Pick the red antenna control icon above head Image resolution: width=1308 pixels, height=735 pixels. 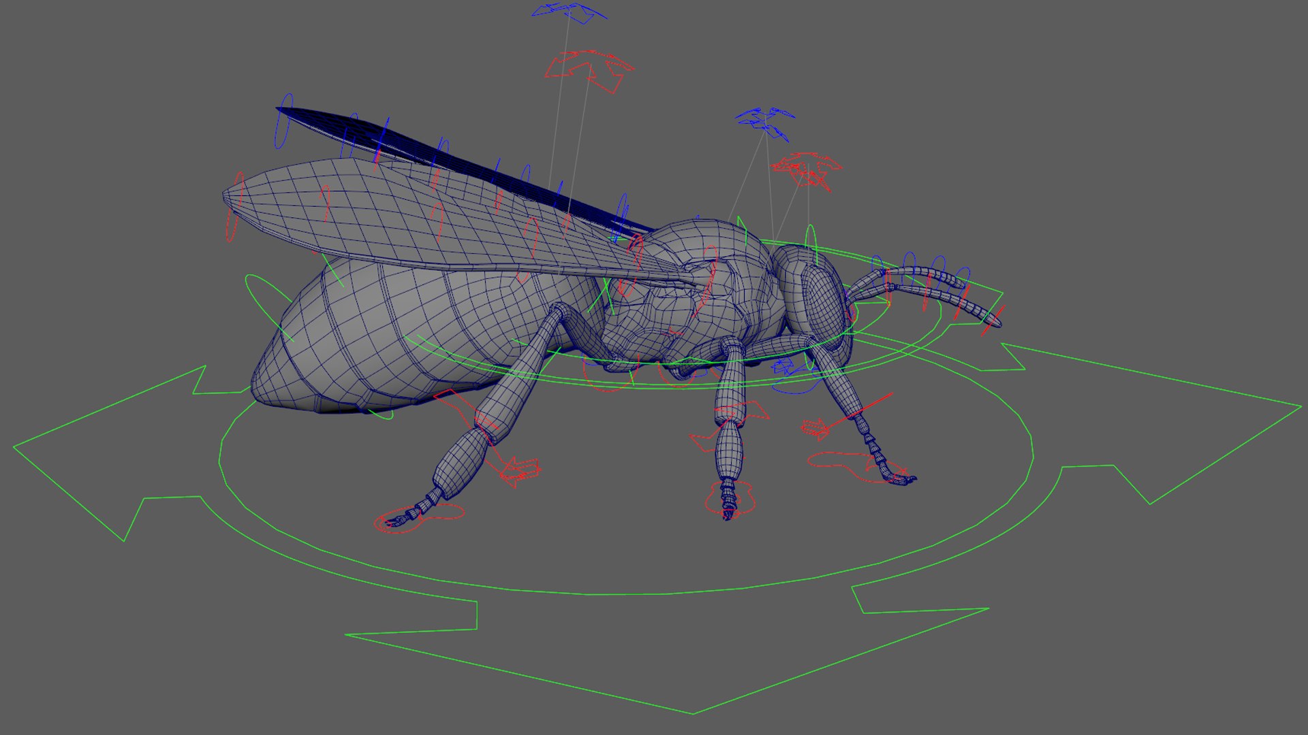pos(807,170)
